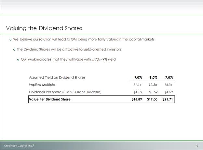Select the 7.0% yield column header
203x150 pixels.
(x=169, y=78)
